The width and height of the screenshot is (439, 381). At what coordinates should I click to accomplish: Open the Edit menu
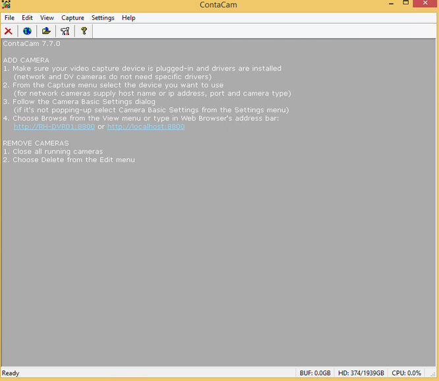click(27, 18)
